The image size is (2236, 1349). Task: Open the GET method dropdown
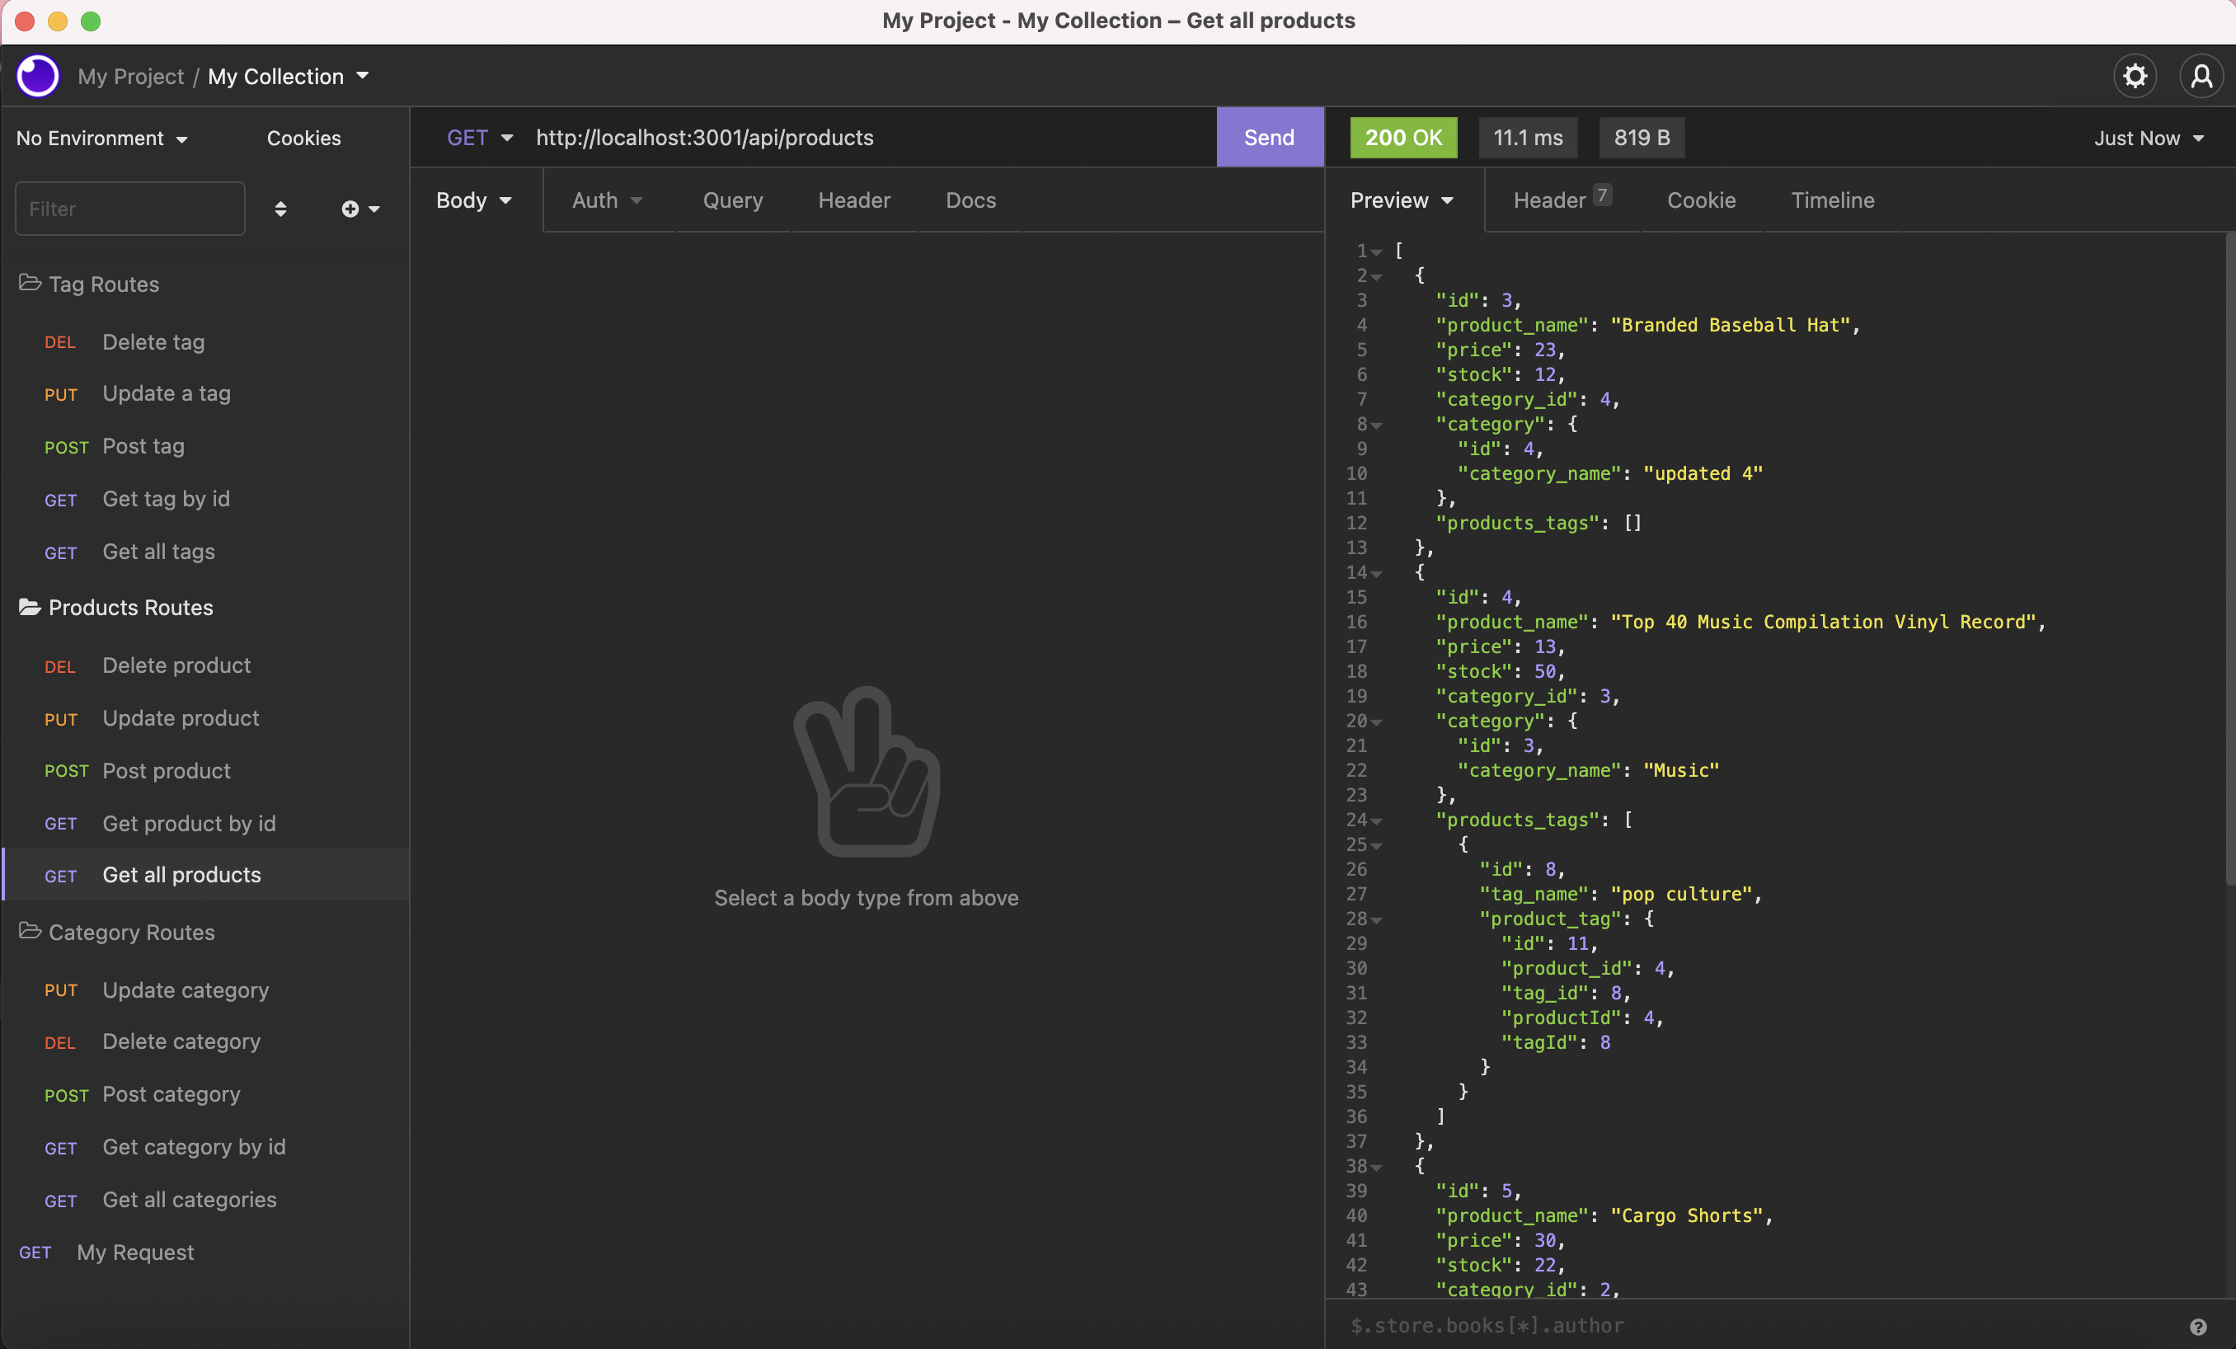[x=479, y=137]
